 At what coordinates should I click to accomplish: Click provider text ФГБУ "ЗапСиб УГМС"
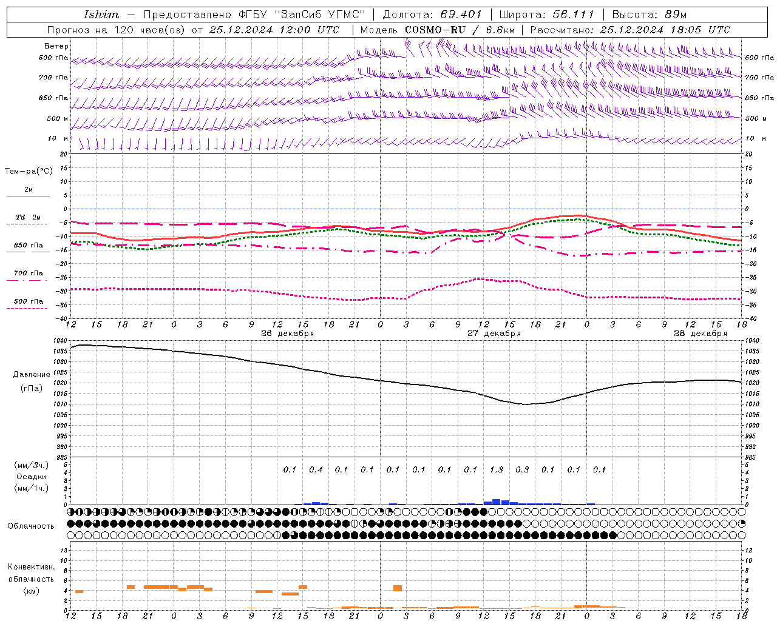[302, 14]
